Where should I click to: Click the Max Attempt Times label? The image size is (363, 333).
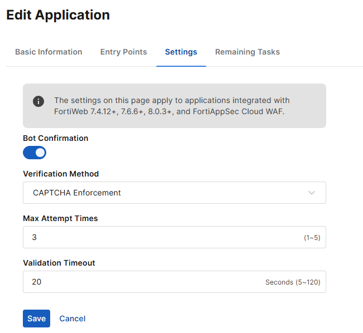(x=60, y=218)
